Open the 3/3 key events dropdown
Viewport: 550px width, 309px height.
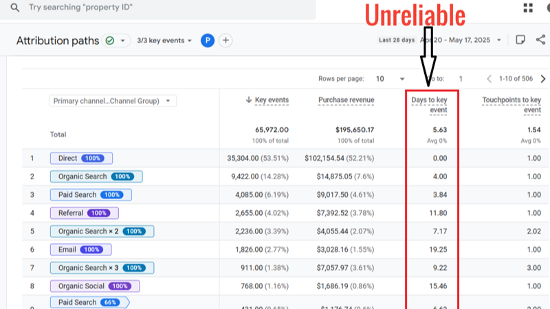tap(164, 41)
